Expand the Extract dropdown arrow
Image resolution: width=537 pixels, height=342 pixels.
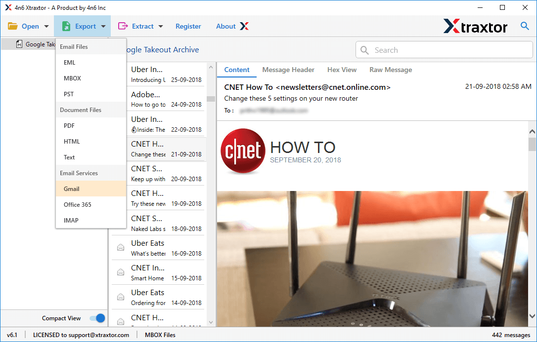[161, 27]
